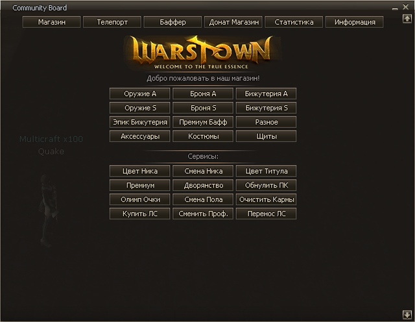This screenshot has height=322, width=415.
Task: Click the 'Community Board' window title
Action: pyautogui.click(x=40, y=8)
